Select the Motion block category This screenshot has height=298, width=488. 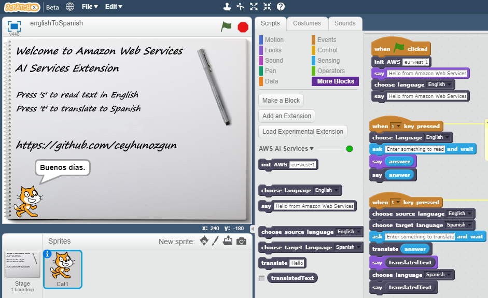coord(274,40)
